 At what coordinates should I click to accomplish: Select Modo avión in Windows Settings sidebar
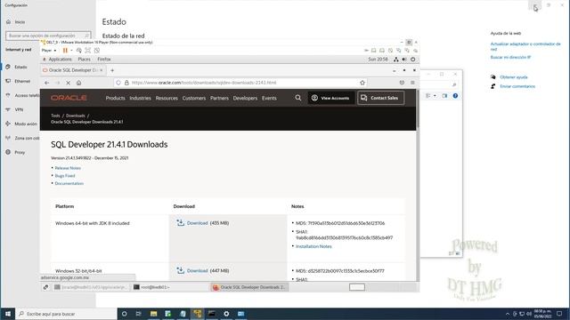(x=26, y=124)
